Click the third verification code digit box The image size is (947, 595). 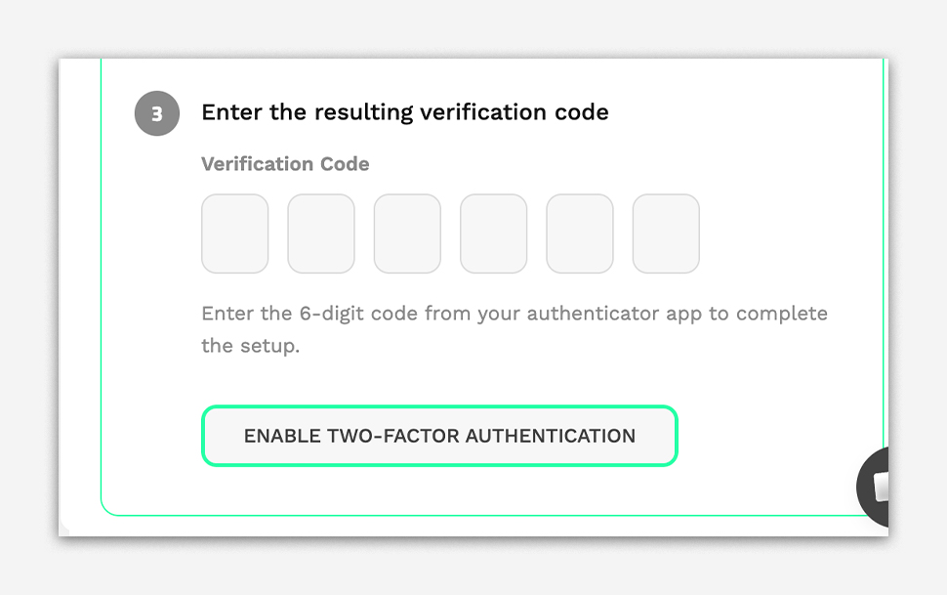click(x=407, y=234)
